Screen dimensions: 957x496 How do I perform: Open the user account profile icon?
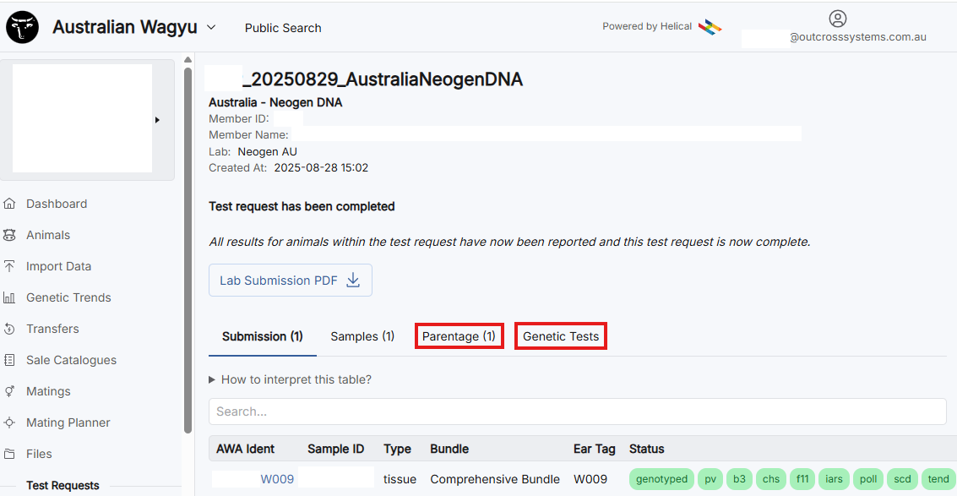pyautogui.click(x=837, y=19)
